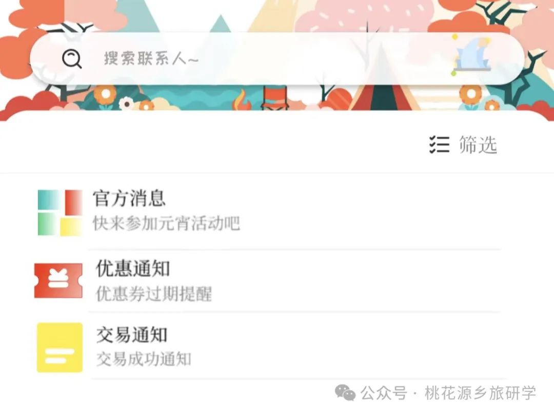Focus the 搜索联系人 search field
Screen dimensions: 554x415
[277, 58]
